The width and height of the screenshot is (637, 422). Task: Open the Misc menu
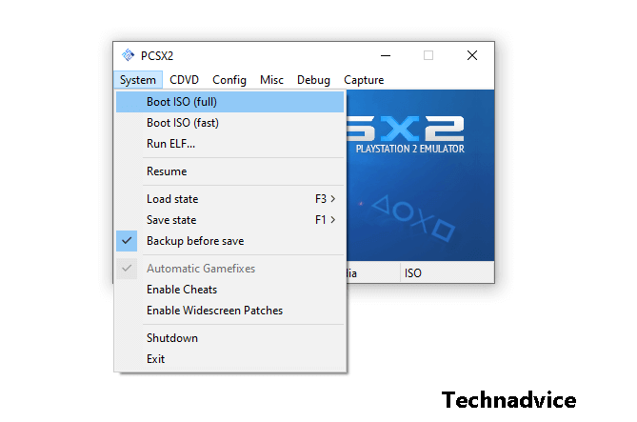click(x=271, y=80)
